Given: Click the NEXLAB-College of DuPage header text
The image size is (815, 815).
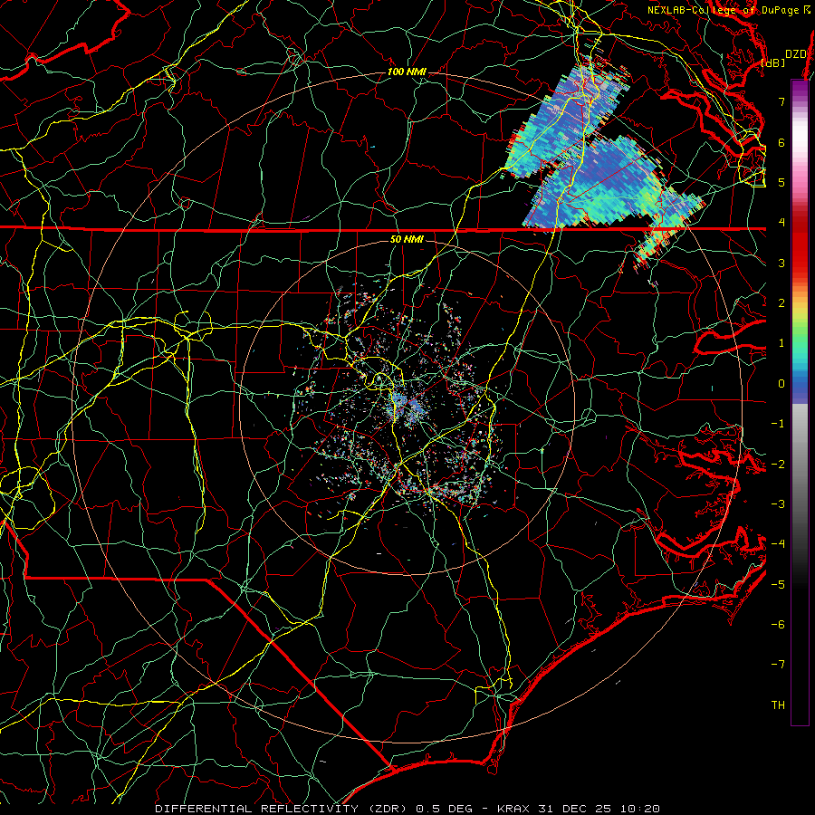Looking at the screenshot, I should coord(730,10).
